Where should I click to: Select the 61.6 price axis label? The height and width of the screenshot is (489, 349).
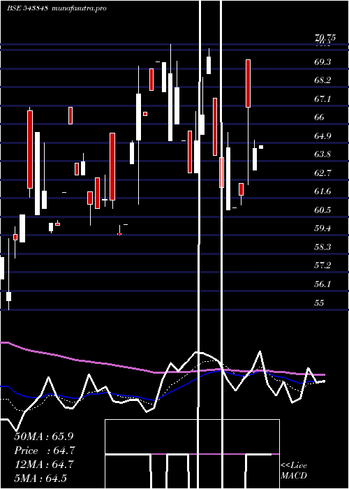pos(322,191)
